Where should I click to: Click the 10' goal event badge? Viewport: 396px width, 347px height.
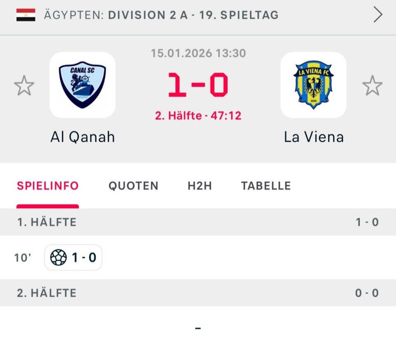73,258
